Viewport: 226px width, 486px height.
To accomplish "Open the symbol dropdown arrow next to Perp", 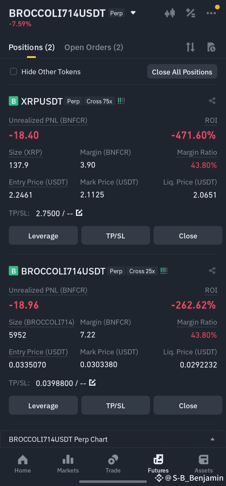I will tap(133, 13).
